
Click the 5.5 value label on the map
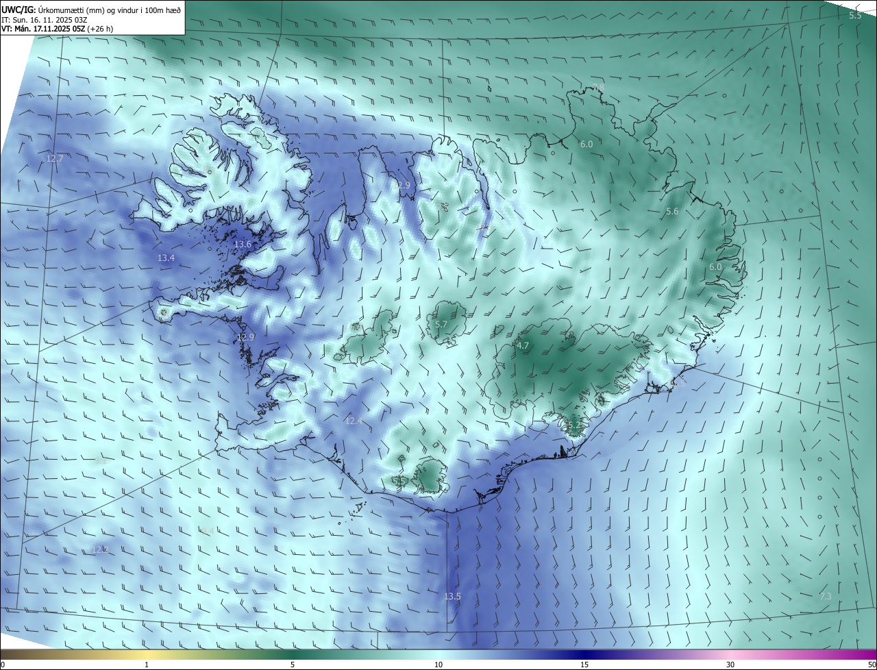click(855, 15)
